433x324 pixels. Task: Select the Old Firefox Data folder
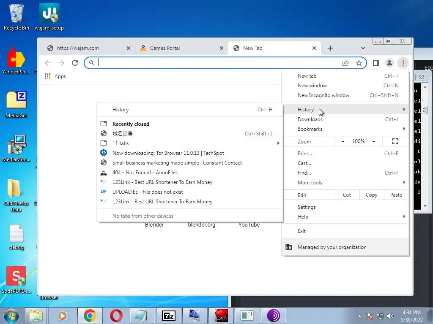coord(16,195)
